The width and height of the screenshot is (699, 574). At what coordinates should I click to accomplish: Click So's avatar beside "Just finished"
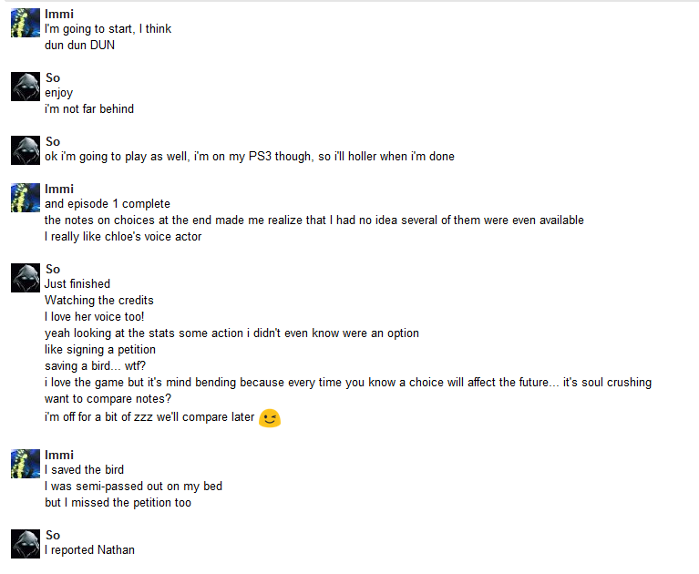coord(26,278)
